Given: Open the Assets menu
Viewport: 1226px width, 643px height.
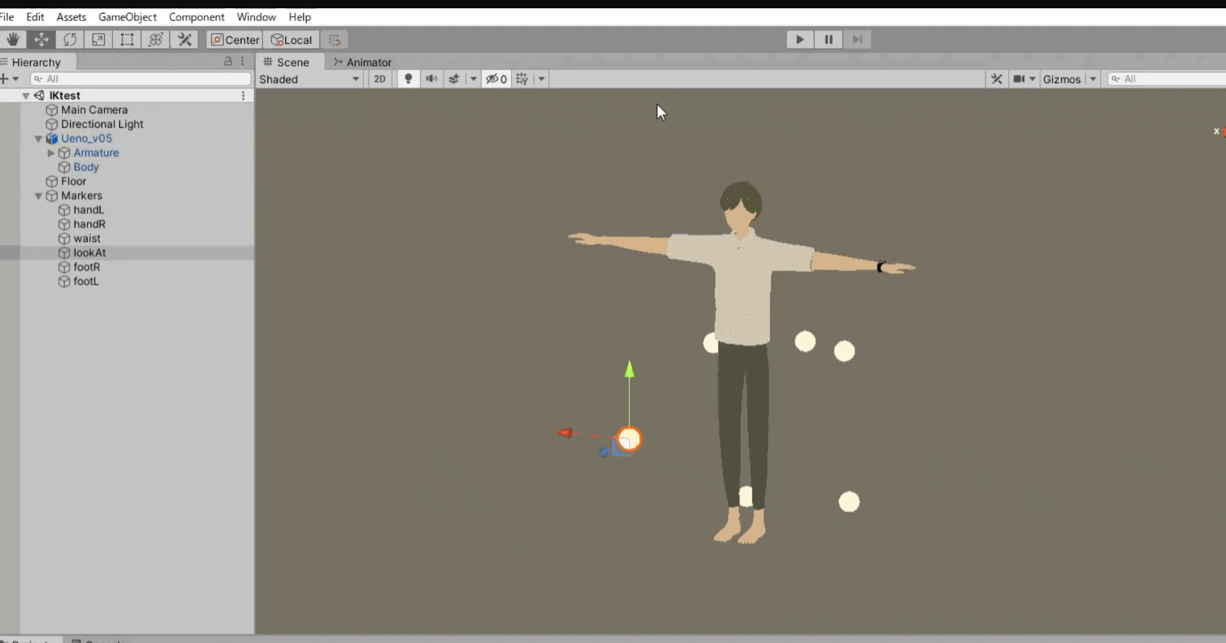Looking at the screenshot, I should [72, 17].
